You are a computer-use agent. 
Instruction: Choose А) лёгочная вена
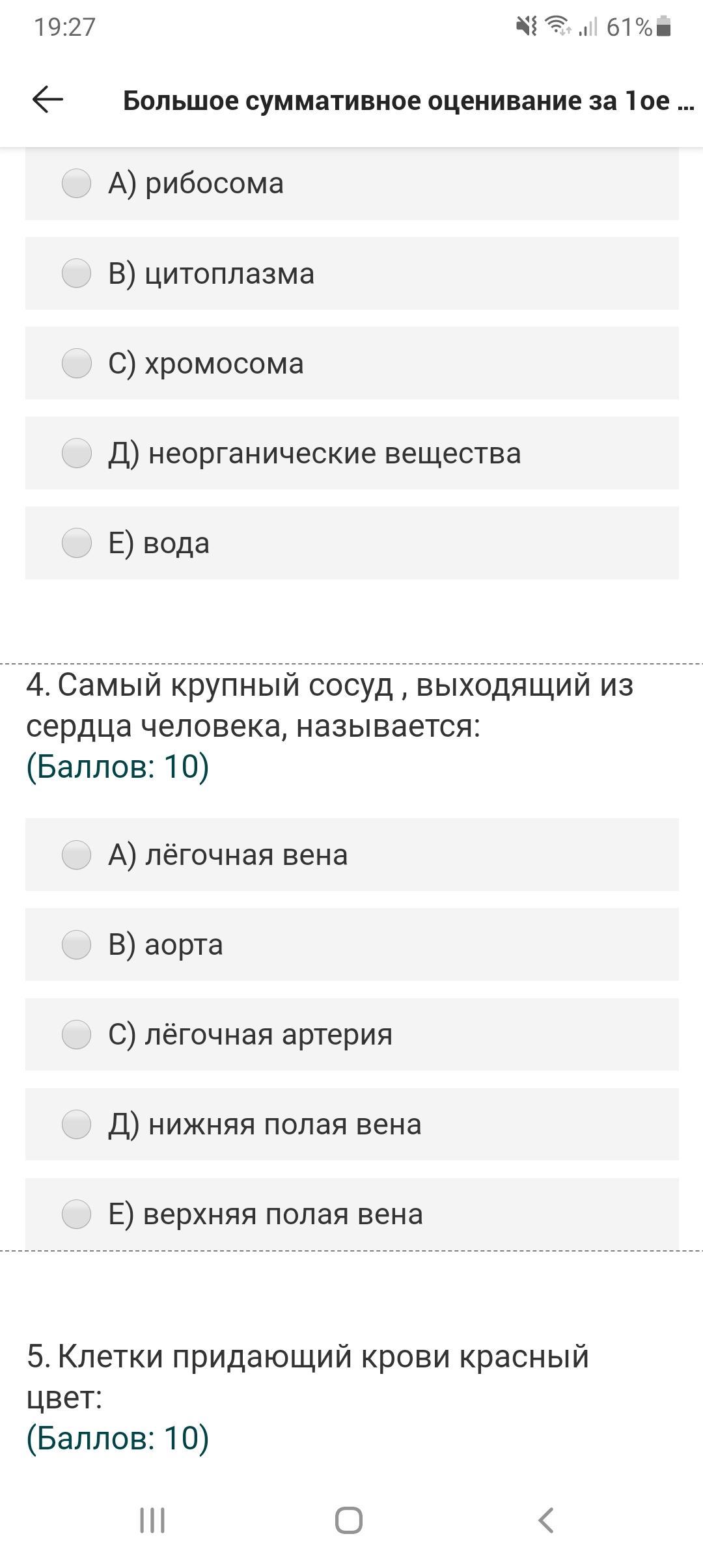pos(77,855)
